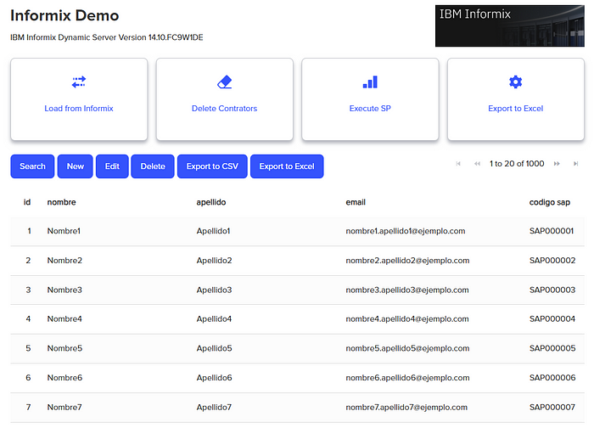Click the bar chart Execute SP icon
The height and width of the screenshot is (428, 594).
point(370,82)
